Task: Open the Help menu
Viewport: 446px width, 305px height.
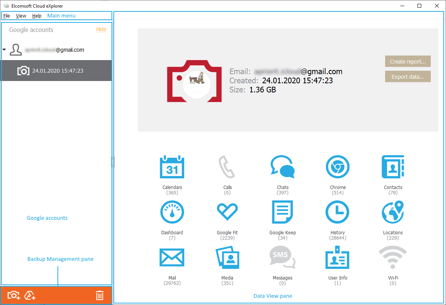Action: (37, 16)
